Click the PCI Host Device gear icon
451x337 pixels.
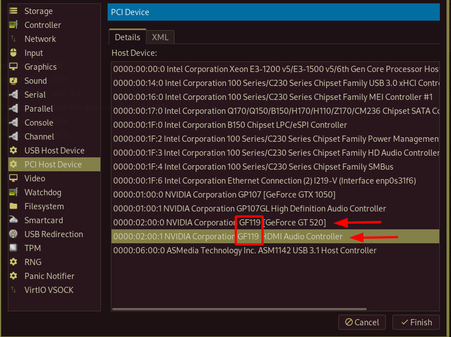(13, 165)
